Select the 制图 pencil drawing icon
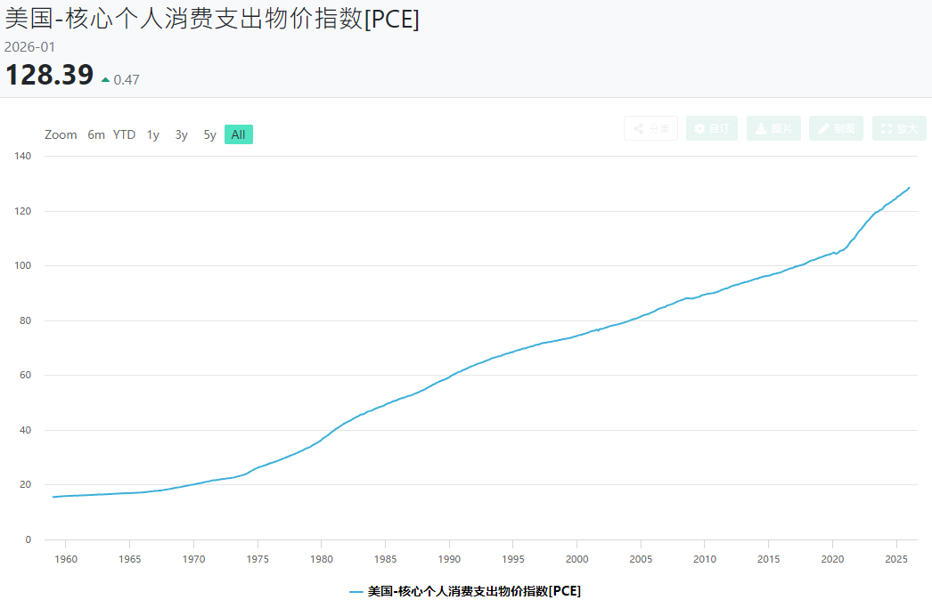The width and height of the screenshot is (932, 600). [x=836, y=128]
